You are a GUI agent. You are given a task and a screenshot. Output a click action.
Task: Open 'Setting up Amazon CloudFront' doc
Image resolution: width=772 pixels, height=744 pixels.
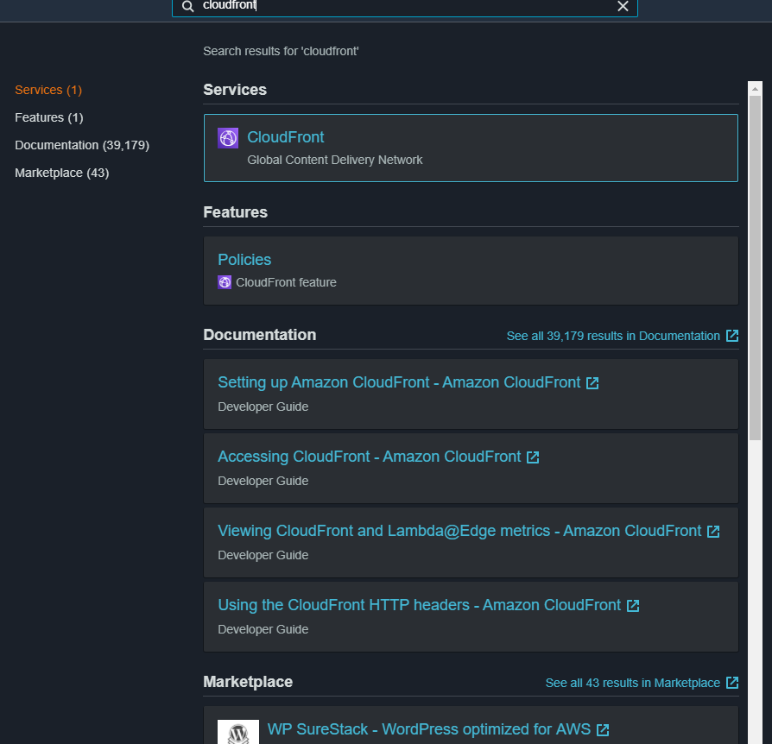coord(399,382)
